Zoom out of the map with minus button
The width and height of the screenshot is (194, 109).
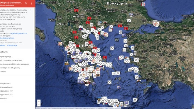point(39,105)
